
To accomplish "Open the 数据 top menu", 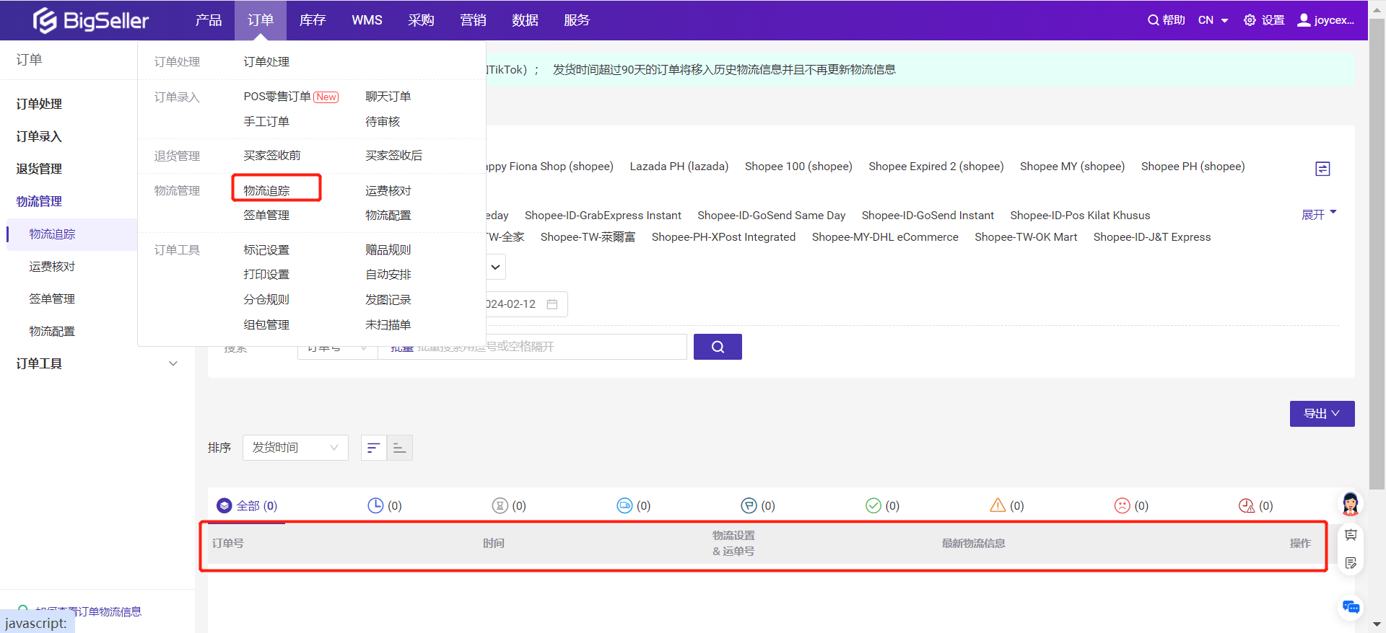I will point(525,20).
